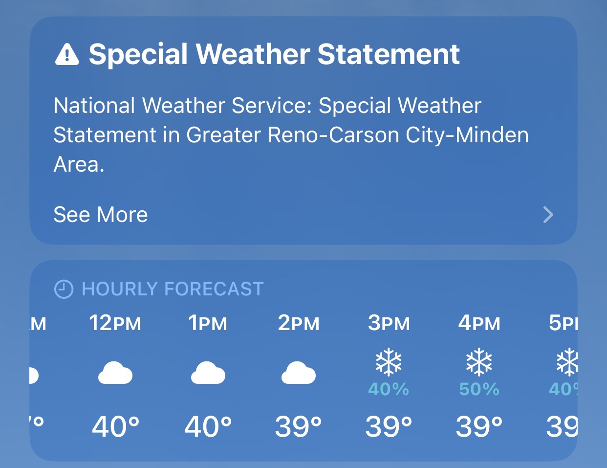Tap the clock icon beside Hourly Forecast
Image resolution: width=607 pixels, height=468 pixels.
[x=64, y=289]
